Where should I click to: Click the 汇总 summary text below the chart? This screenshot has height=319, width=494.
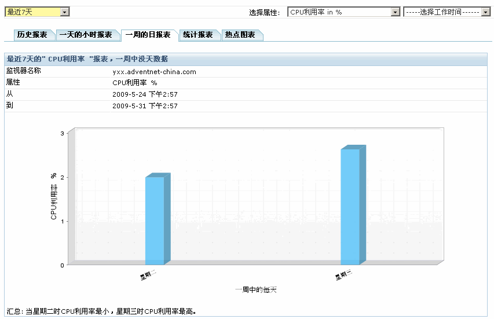(x=101, y=311)
